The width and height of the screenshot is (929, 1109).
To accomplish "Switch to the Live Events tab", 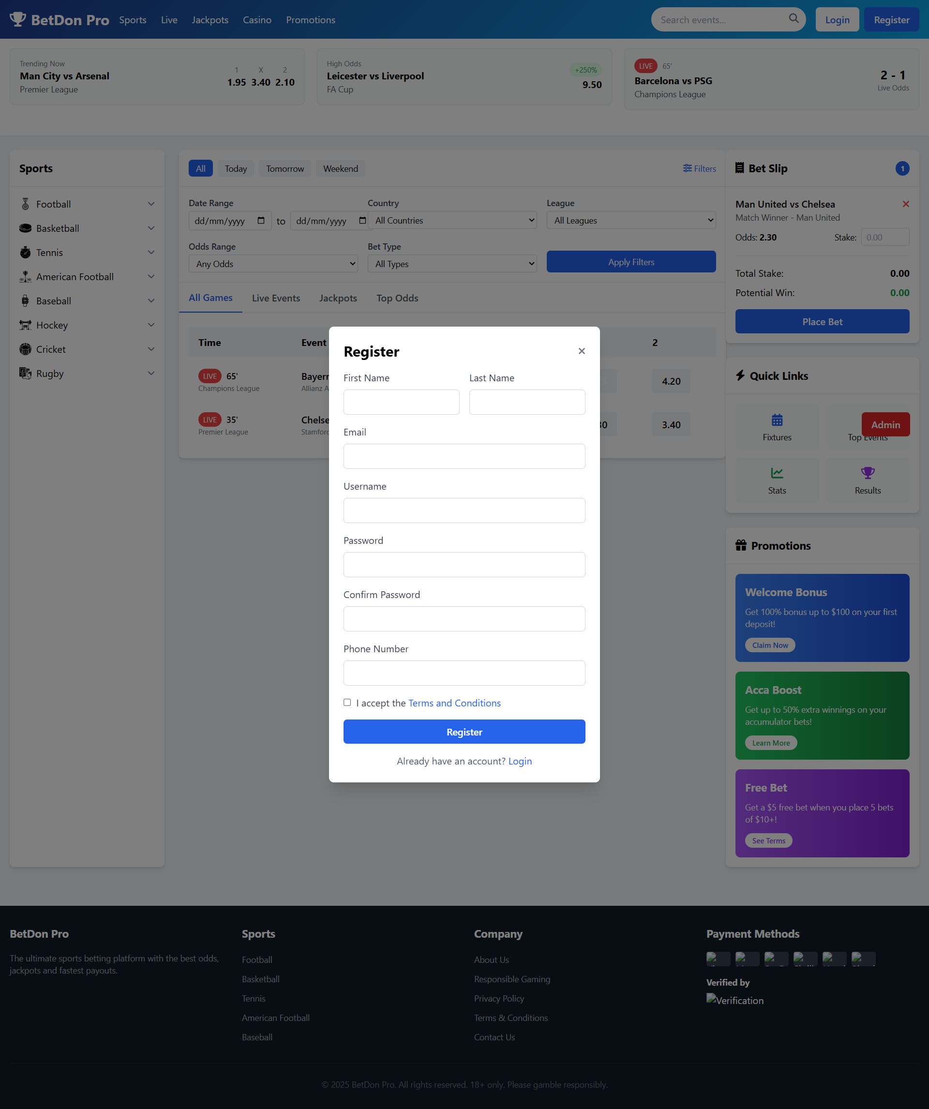I will click(276, 298).
